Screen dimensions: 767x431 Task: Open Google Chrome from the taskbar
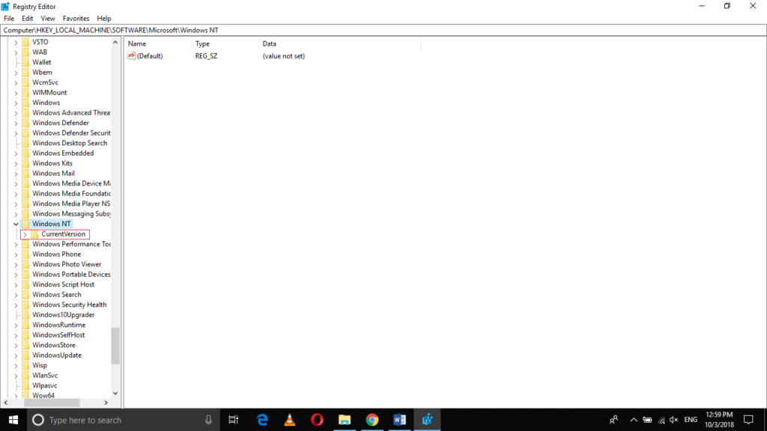(372, 419)
